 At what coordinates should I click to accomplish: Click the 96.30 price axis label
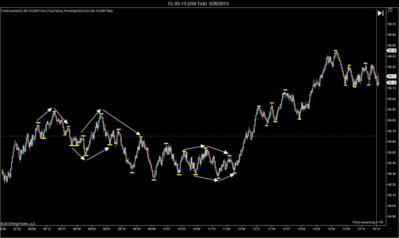(392, 67)
